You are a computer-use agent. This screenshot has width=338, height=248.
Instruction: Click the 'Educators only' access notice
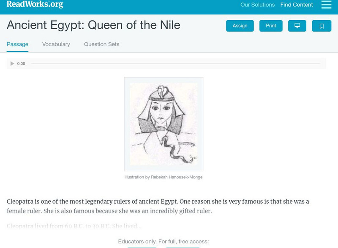pos(164,242)
